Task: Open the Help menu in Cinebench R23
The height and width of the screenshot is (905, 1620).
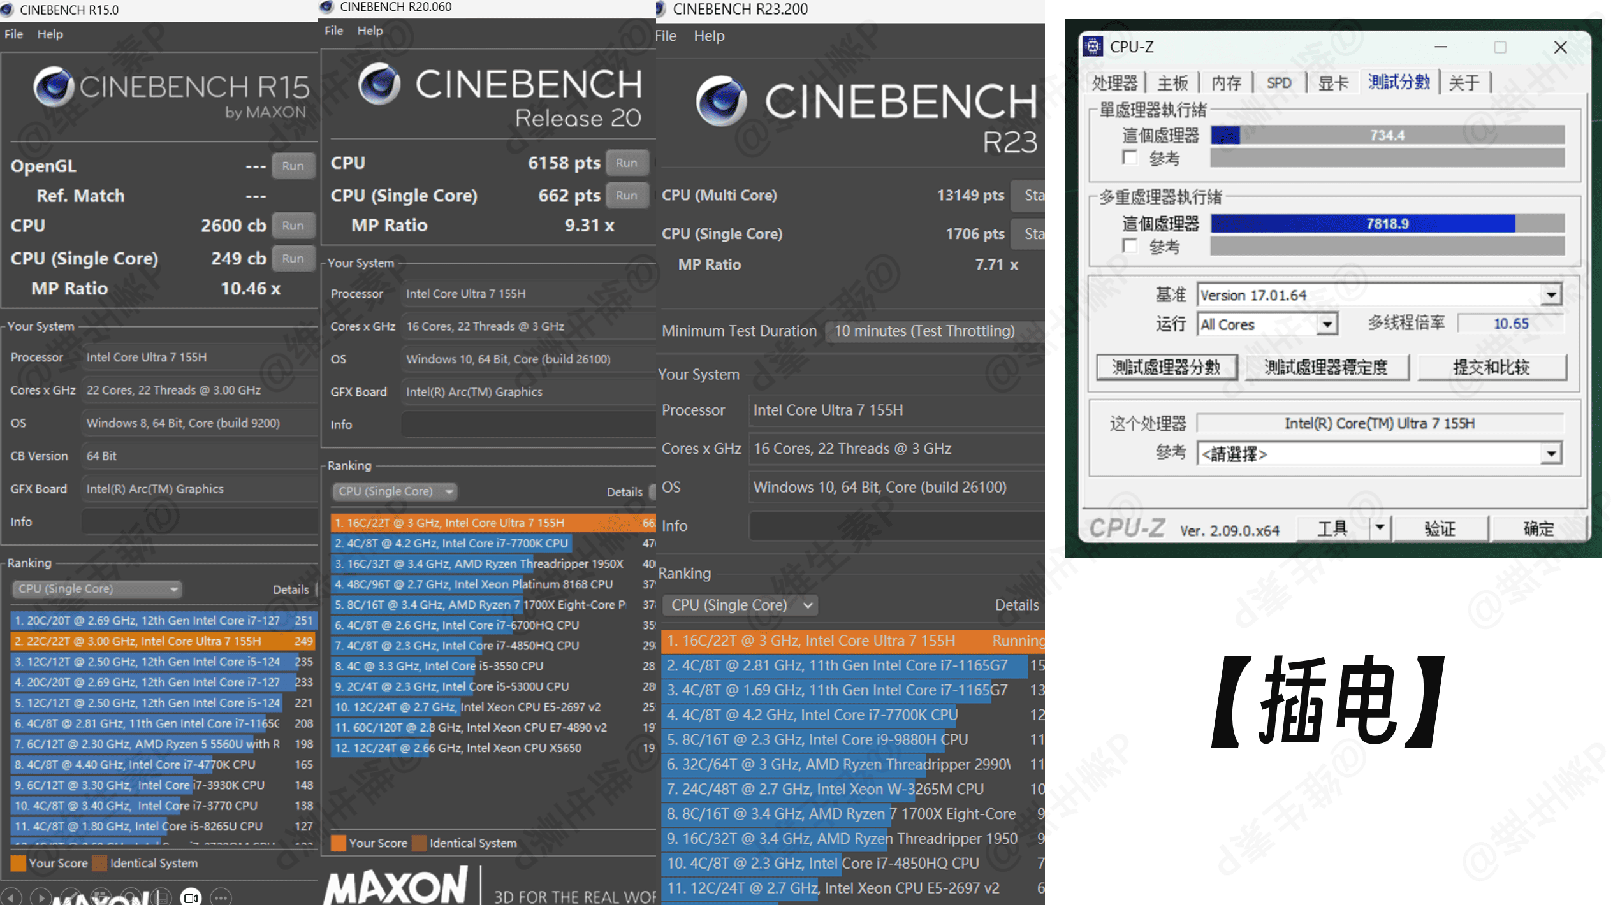Action: pos(709,36)
